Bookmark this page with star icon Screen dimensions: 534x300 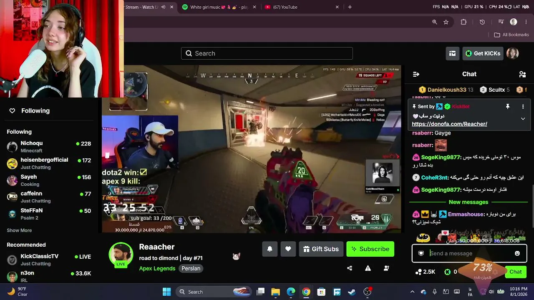tap(446, 22)
